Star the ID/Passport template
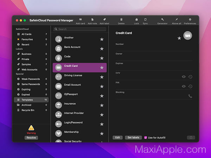This screenshot has height=158, width=211. 102,96
